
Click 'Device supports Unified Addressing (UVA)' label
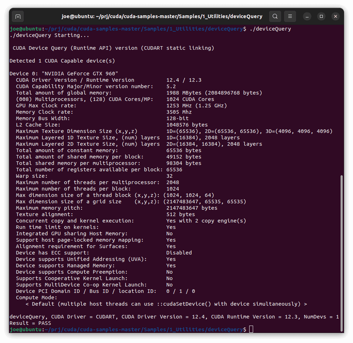[x=81, y=259]
